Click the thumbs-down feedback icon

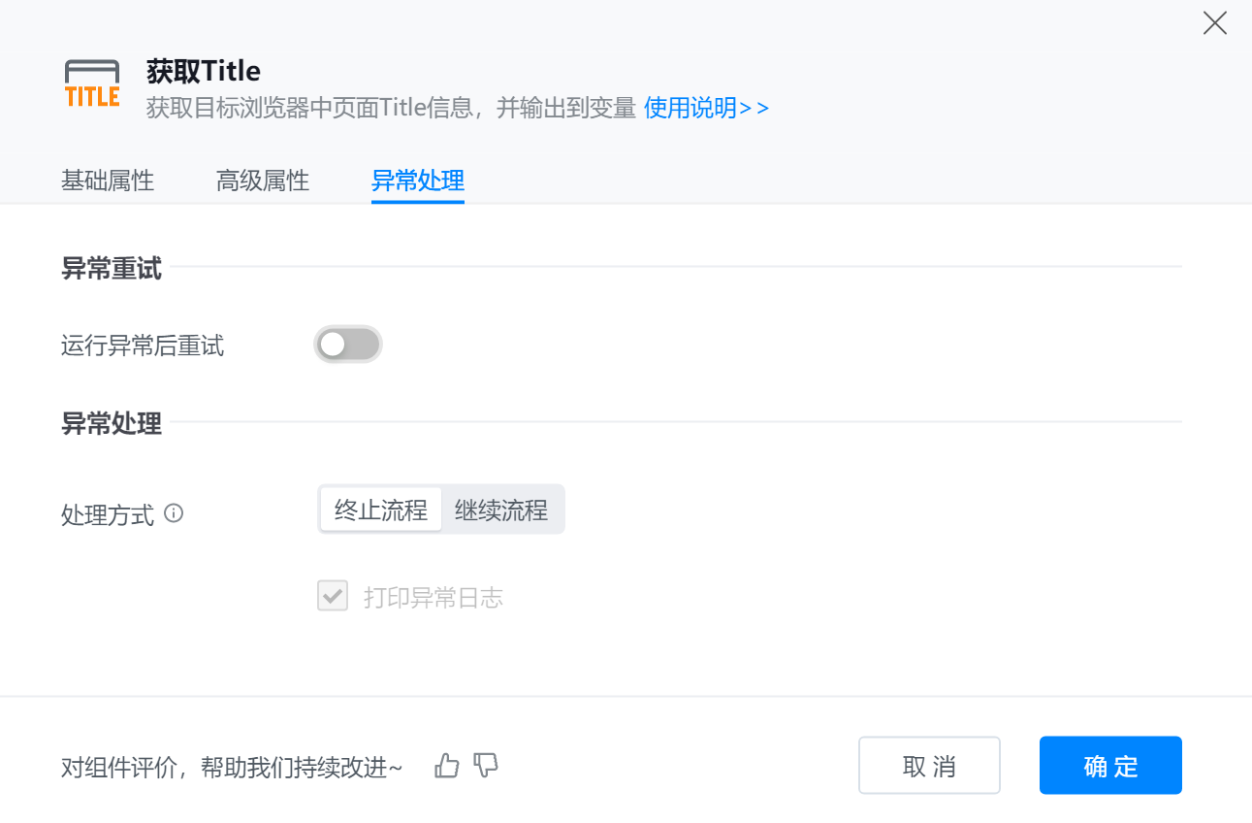[x=486, y=766]
